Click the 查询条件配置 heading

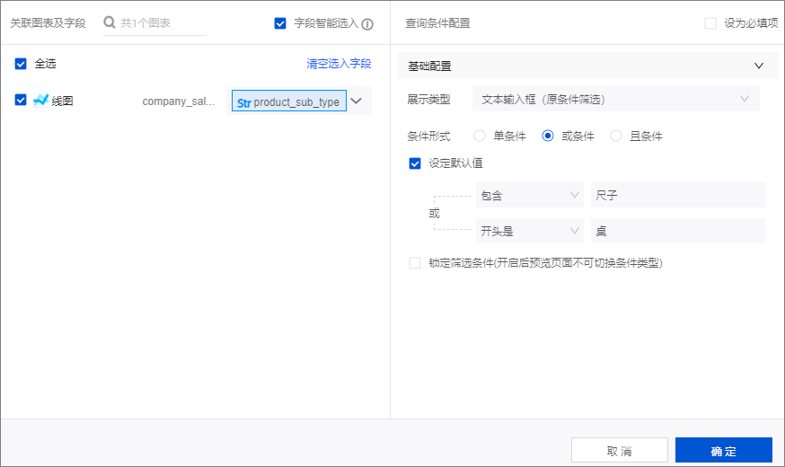[437, 23]
